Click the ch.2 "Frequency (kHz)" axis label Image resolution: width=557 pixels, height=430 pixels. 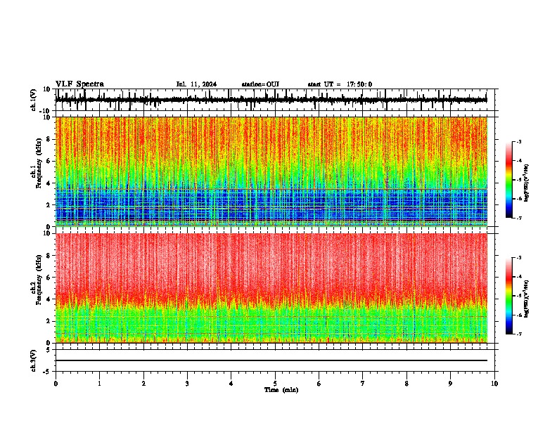(x=39, y=280)
